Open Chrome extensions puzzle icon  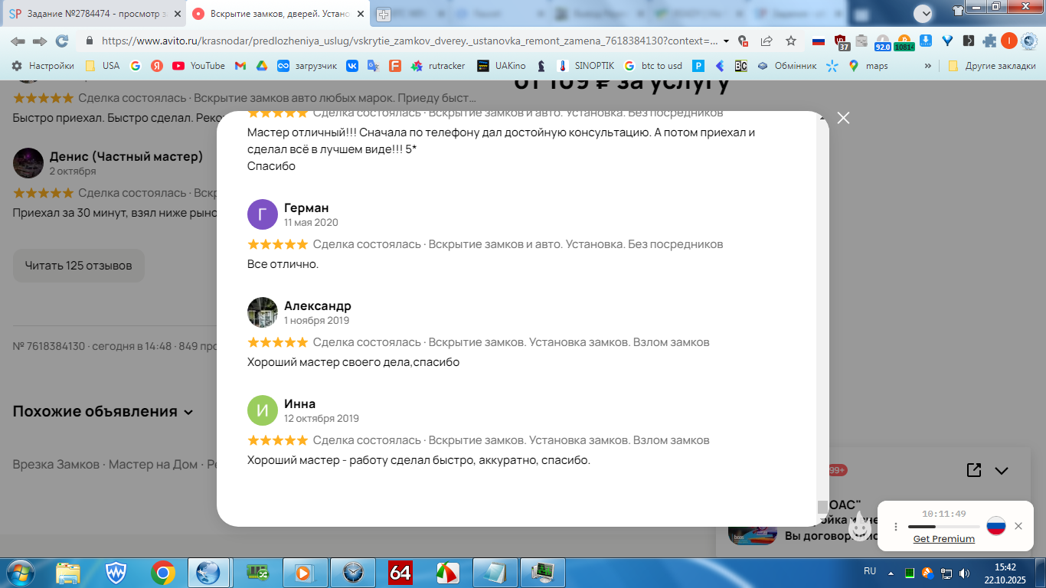[x=989, y=41]
